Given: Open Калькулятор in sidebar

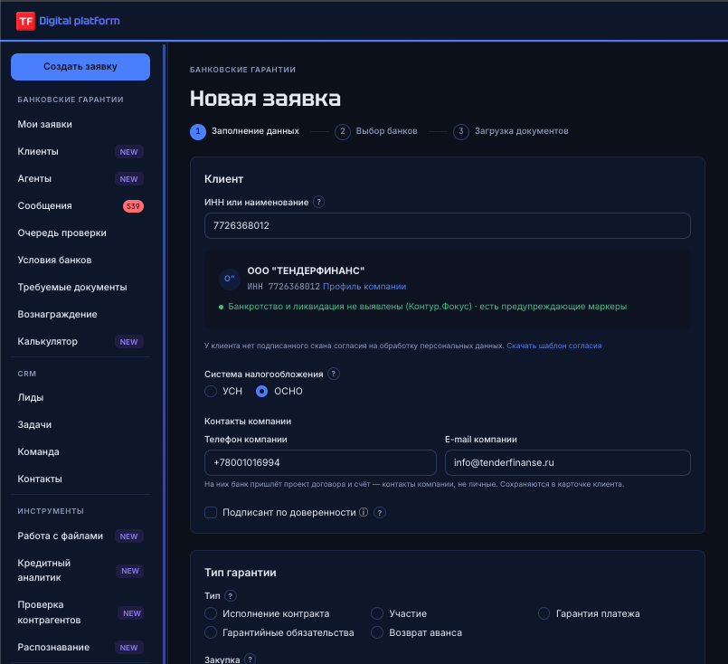Looking at the screenshot, I should point(80,342).
